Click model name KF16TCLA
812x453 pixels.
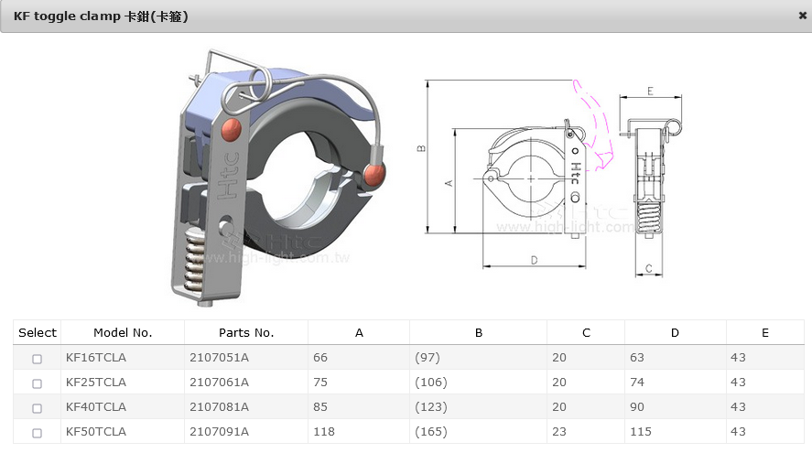pos(96,358)
